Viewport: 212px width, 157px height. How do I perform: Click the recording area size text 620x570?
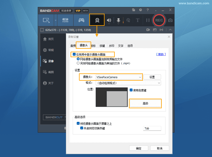(51, 30)
